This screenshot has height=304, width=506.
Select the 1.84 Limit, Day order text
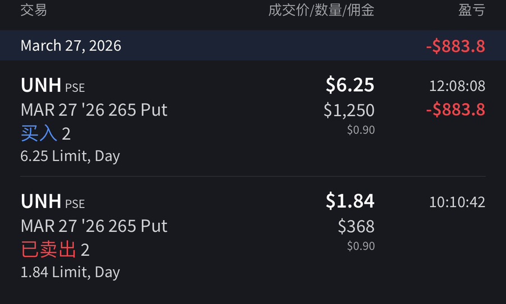click(70, 272)
